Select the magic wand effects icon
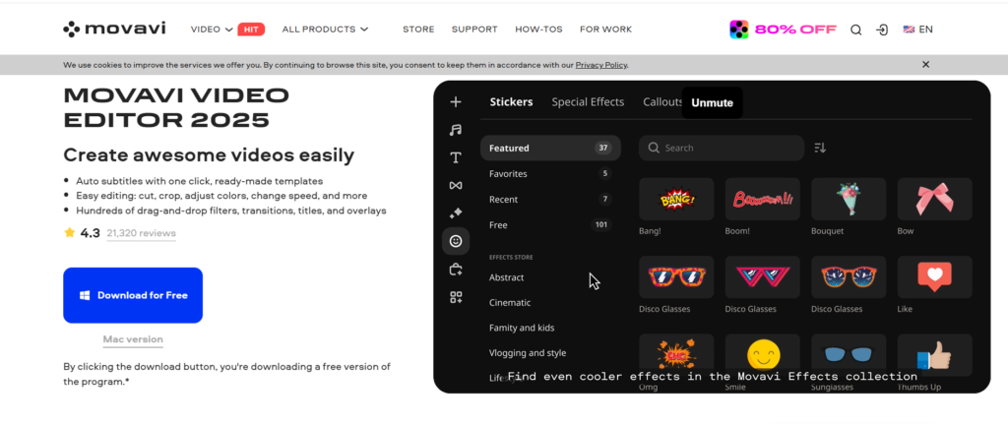Viewport: 1008px width, 424px height. coord(456,212)
